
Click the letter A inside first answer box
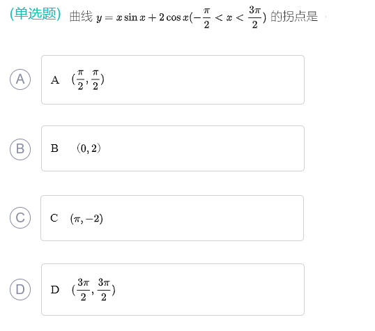tap(55, 80)
